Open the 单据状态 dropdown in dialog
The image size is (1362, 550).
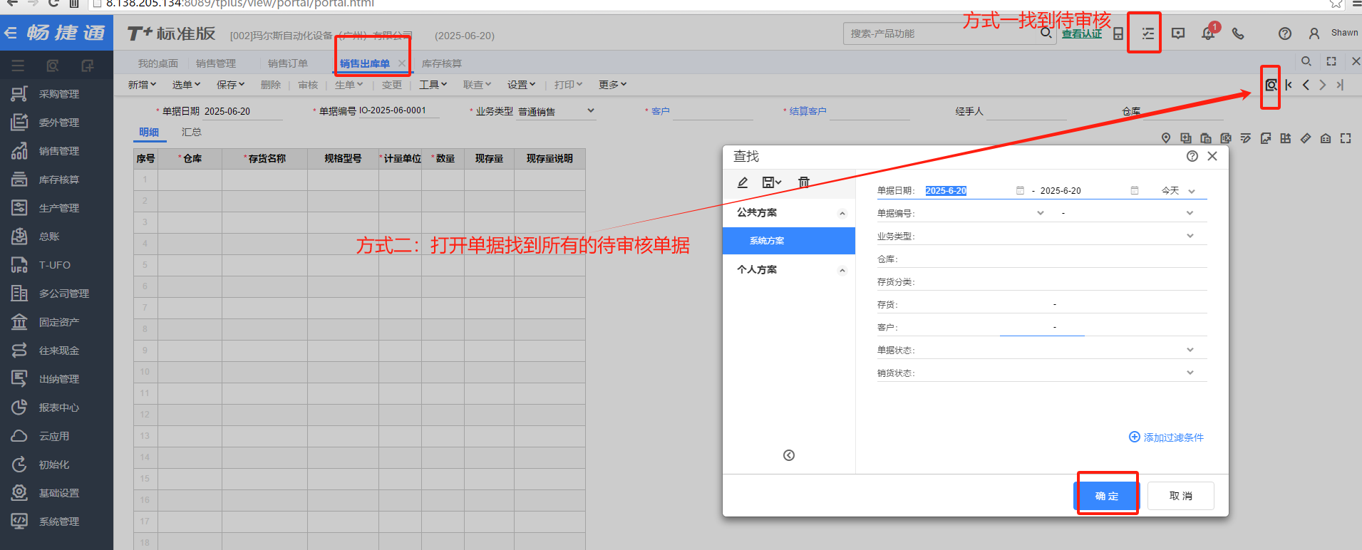pyautogui.click(x=1190, y=350)
